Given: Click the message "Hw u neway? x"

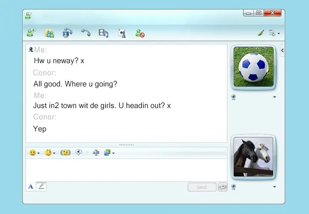Looking at the screenshot, I should pos(59,61).
